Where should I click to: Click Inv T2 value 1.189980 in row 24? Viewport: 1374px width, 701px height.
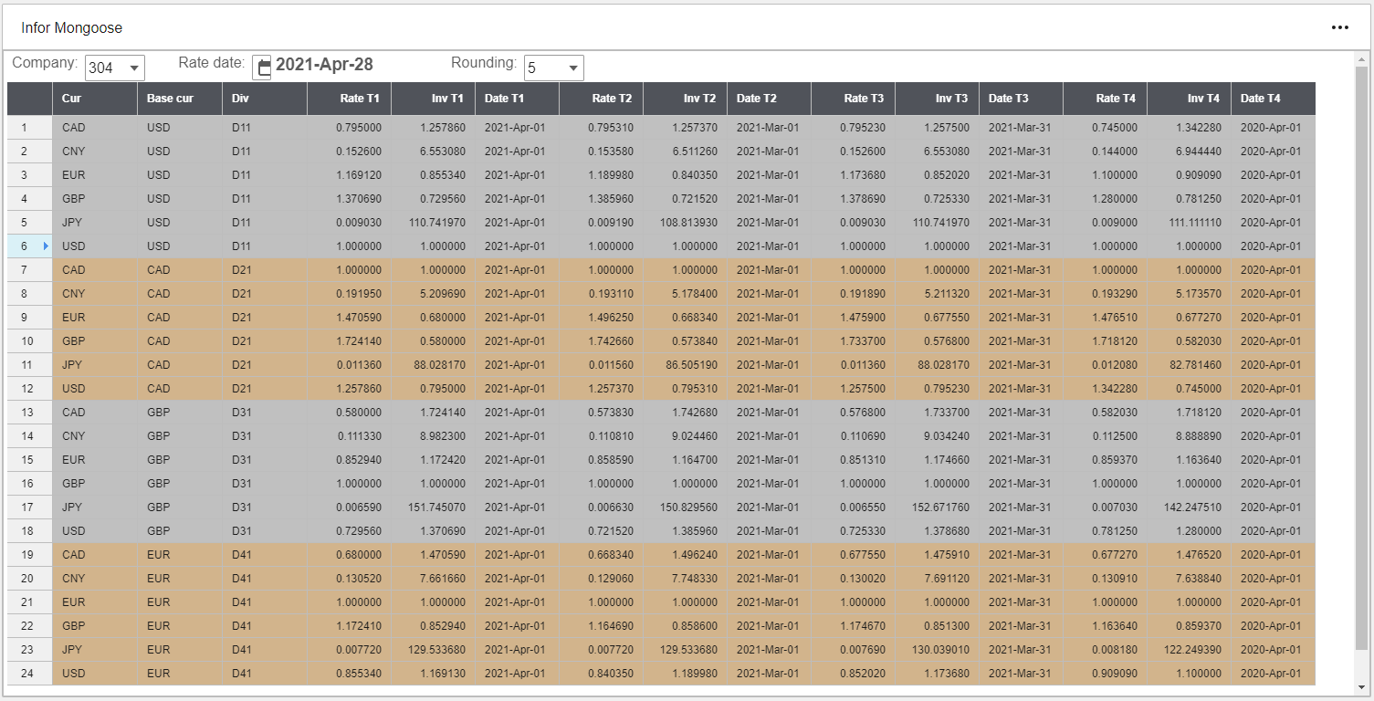tap(686, 673)
